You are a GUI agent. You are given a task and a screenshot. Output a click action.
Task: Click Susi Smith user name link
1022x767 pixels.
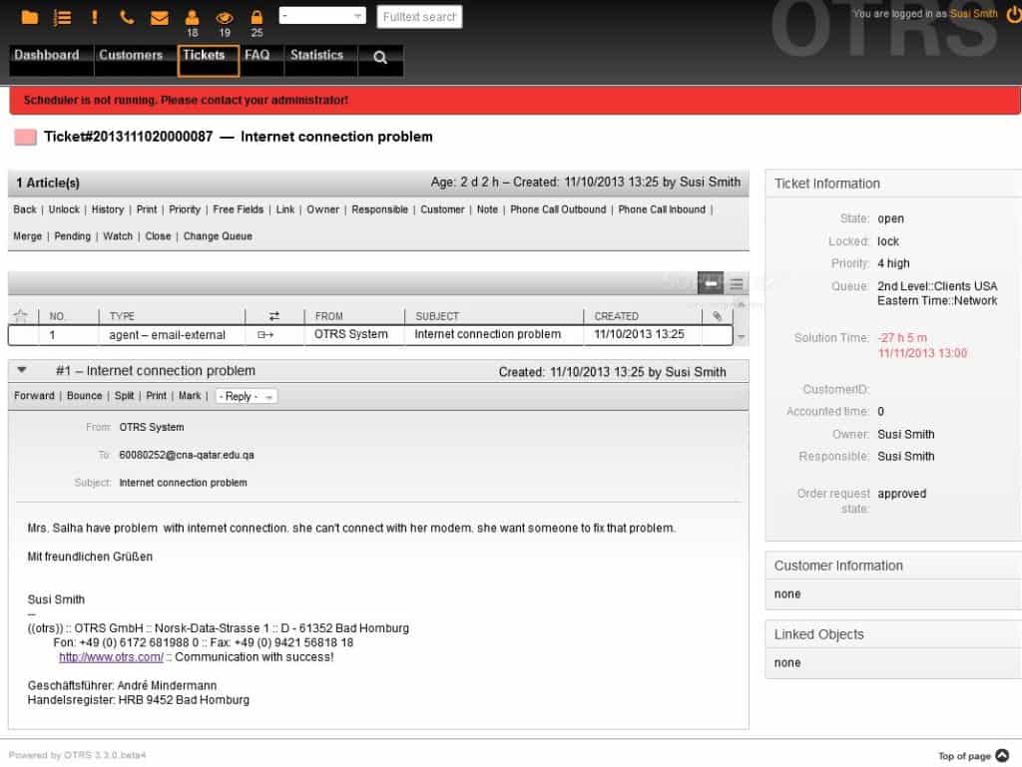point(973,14)
